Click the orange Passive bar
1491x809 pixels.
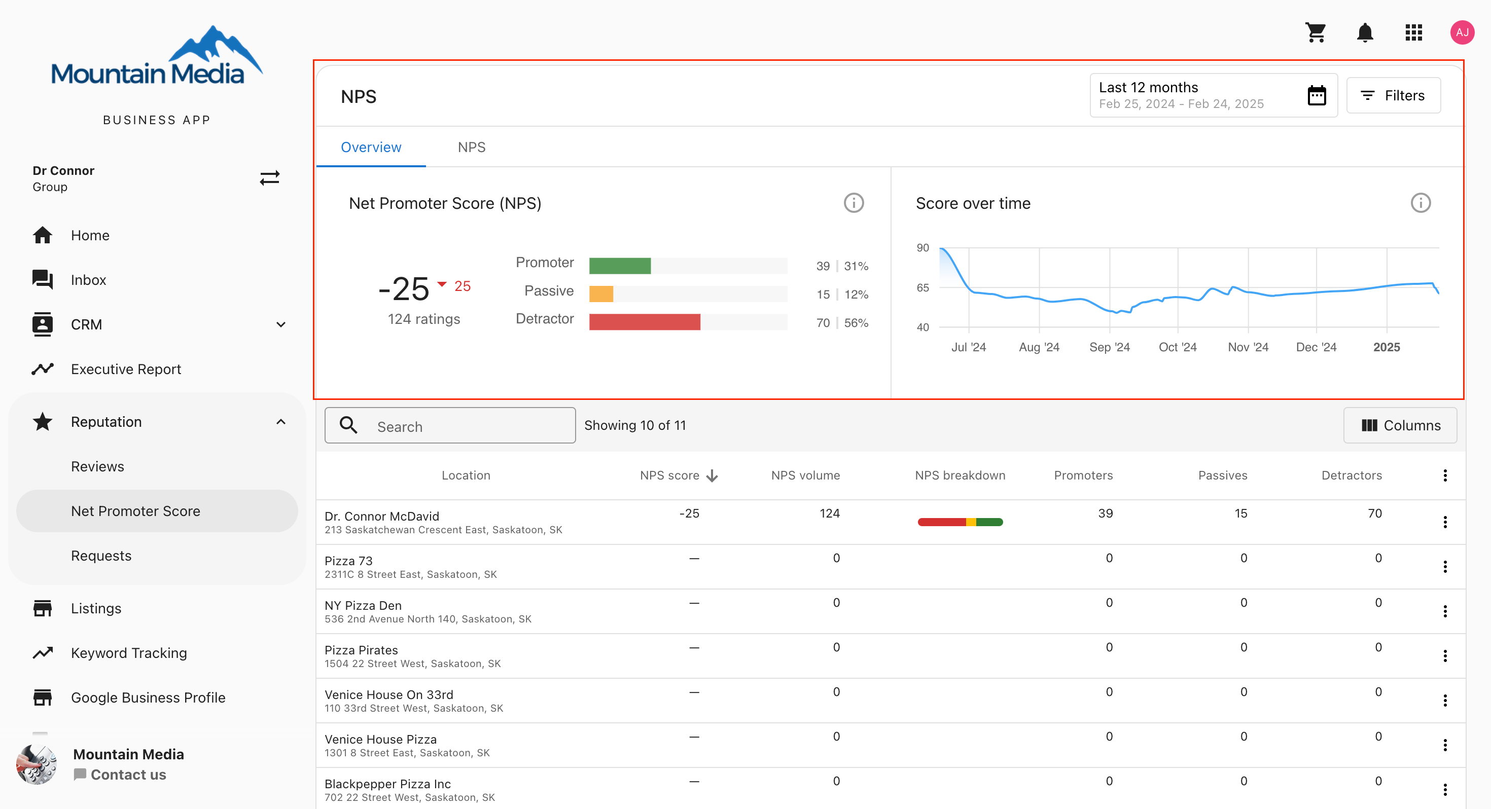coord(601,295)
